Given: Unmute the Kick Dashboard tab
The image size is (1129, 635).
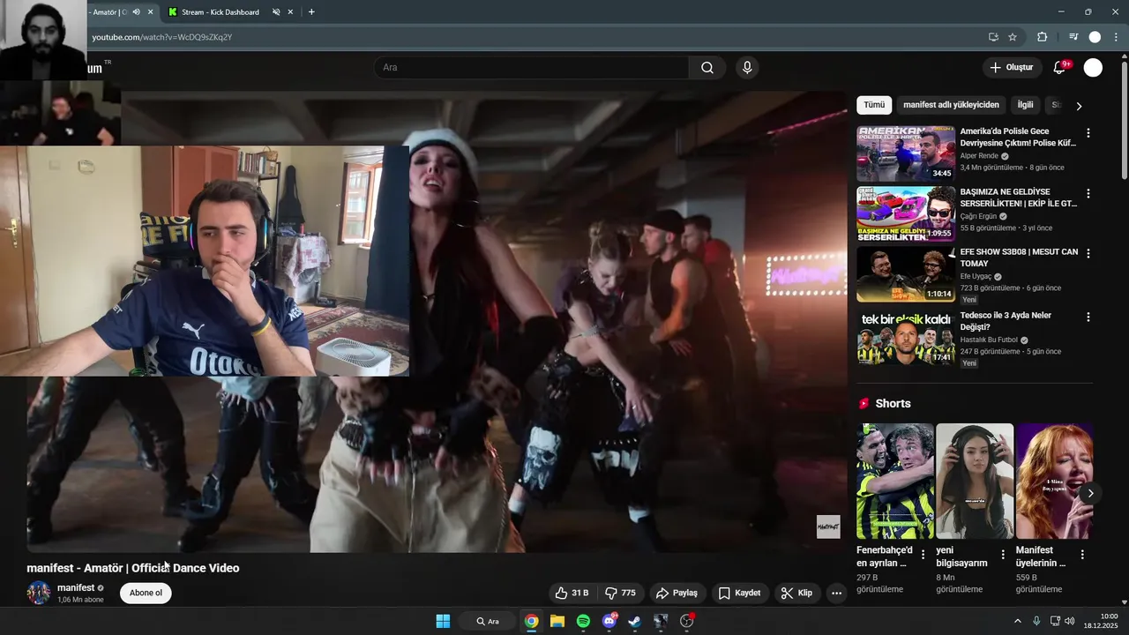Looking at the screenshot, I should tap(276, 12).
